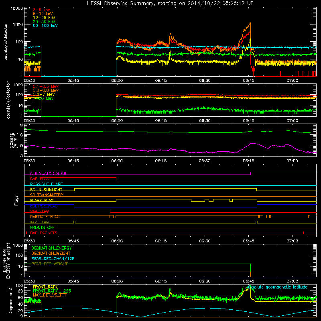
Task: Click the 'A' tick on GOES axis
Action: [22, 155]
